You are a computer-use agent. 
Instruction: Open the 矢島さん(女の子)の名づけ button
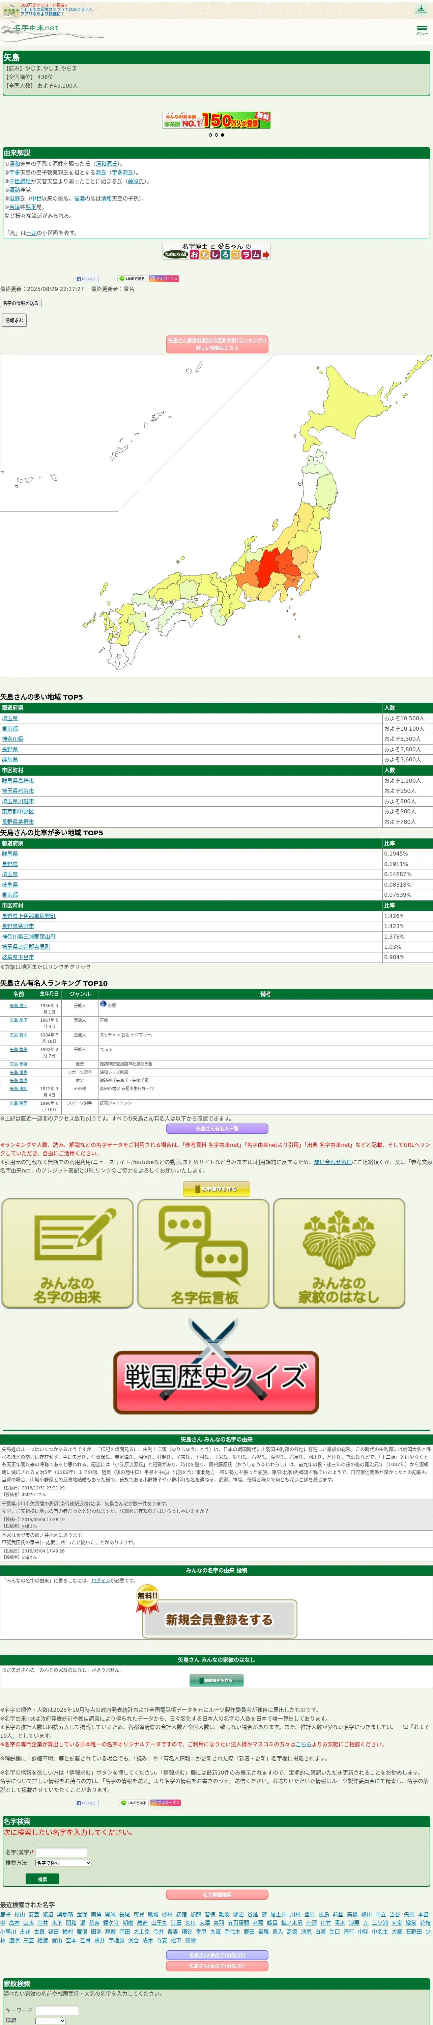pyautogui.click(x=217, y=1966)
